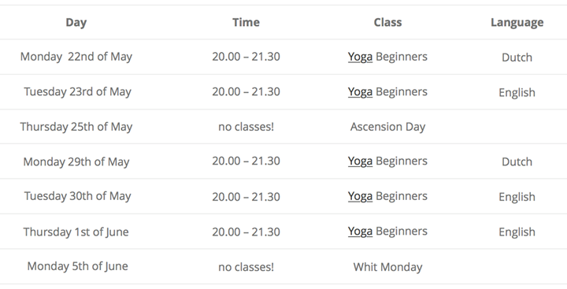The height and width of the screenshot is (289, 567).
Task: Open the Yoga link for Monday 22nd of May
Action: point(360,57)
